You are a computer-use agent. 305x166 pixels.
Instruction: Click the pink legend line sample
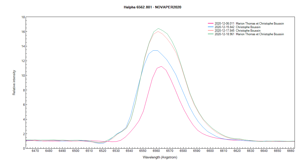coord(211,23)
